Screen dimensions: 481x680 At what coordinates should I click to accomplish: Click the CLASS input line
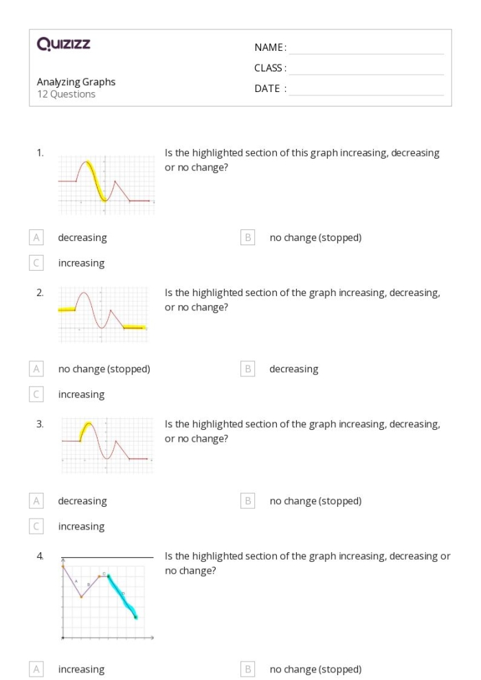click(x=366, y=69)
